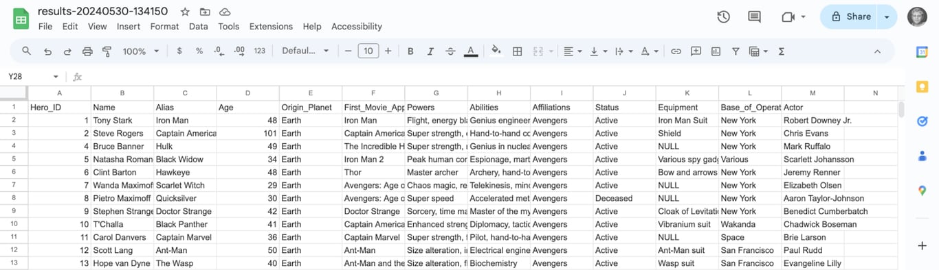Insert a chart
Image resolution: width=939 pixels, height=270 pixels.
coord(716,51)
